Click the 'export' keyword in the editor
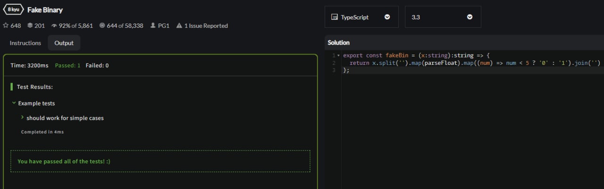Screen dimensions: 604x189 (353, 55)
